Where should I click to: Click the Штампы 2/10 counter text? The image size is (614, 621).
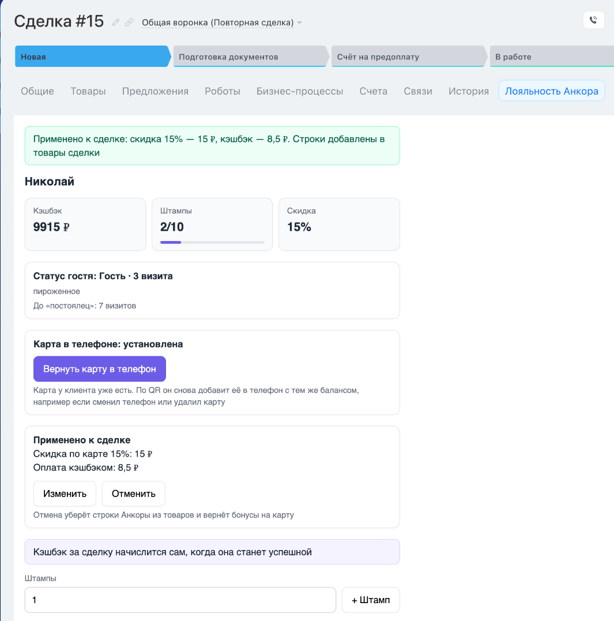click(172, 227)
